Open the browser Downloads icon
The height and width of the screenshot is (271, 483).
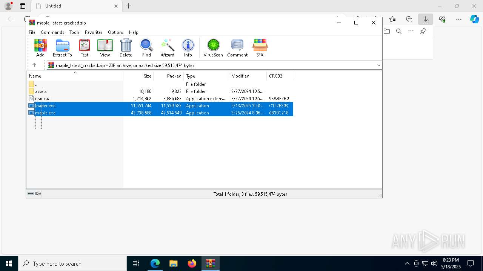click(x=426, y=19)
